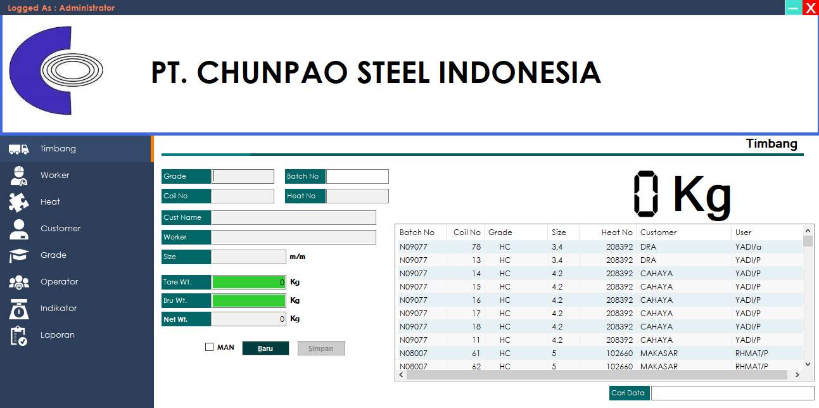Click the Cust Name field
Image resolution: width=819 pixels, height=408 pixels.
pos(294,217)
